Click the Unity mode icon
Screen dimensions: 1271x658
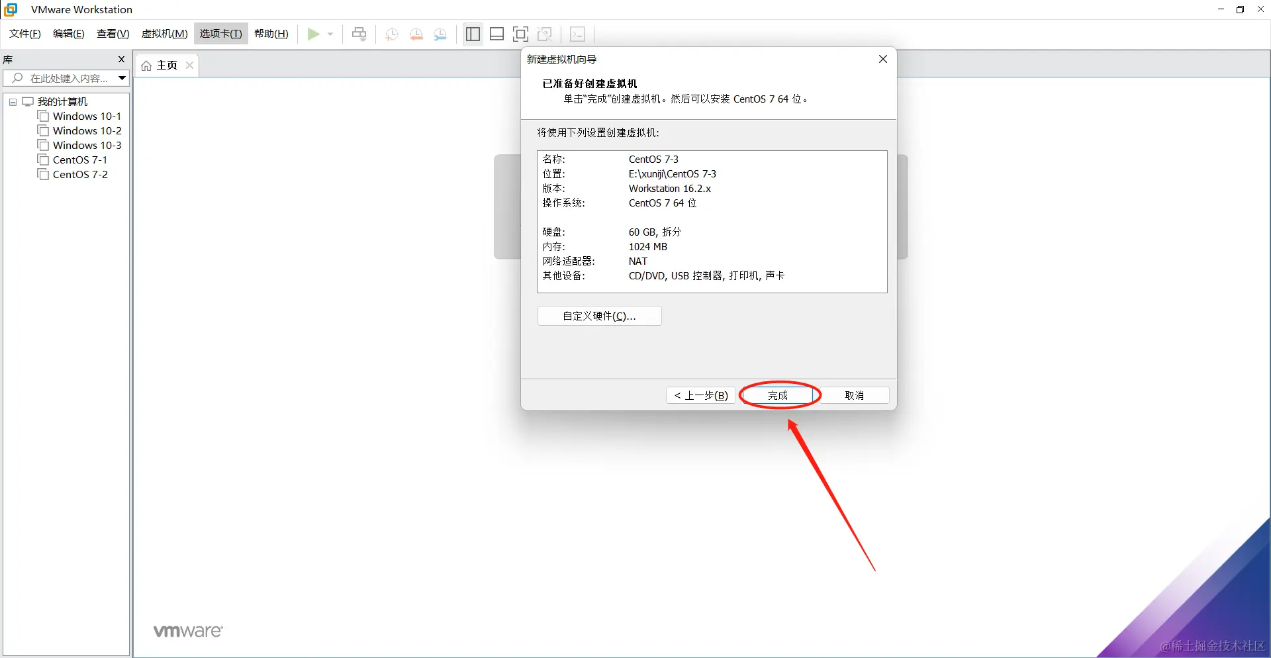[x=545, y=34]
